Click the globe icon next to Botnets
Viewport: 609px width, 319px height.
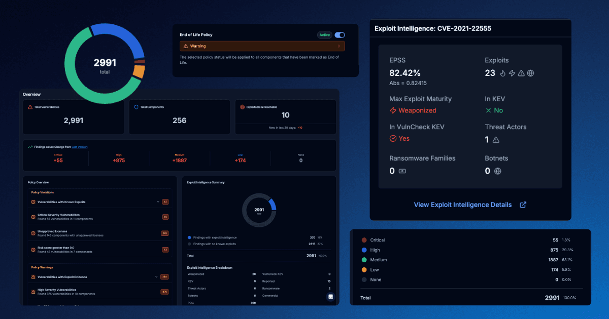pos(497,171)
